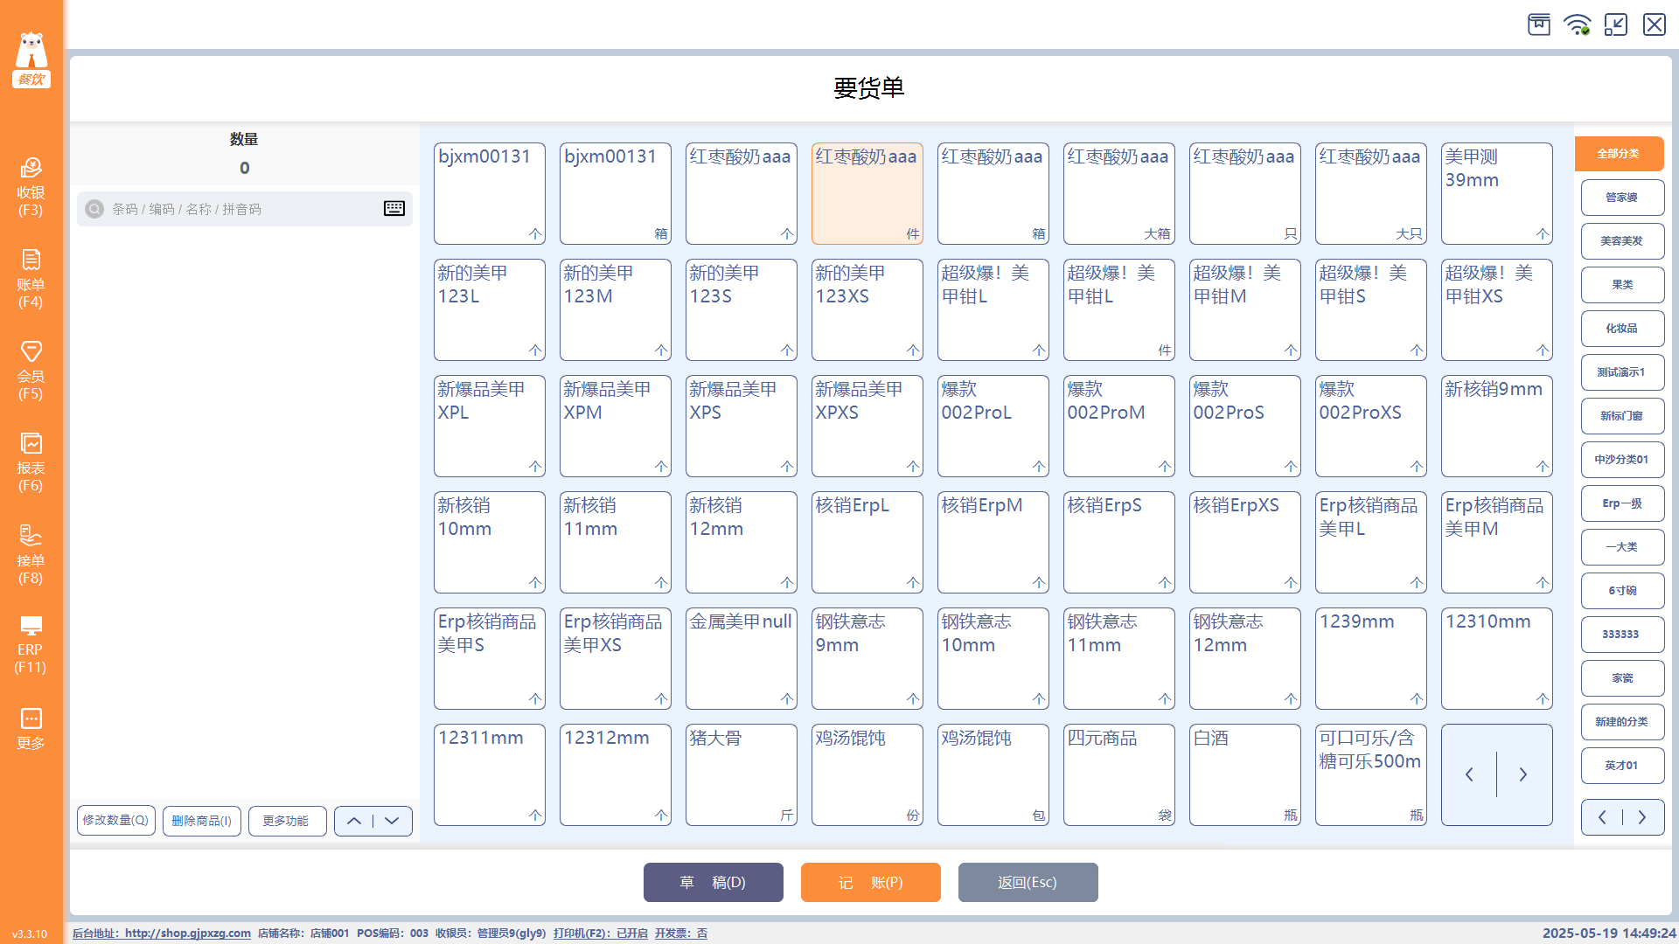Toggle the 打印机(F2) printer status
The height and width of the screenshot is (944, 1679).
tap(600, 933)
